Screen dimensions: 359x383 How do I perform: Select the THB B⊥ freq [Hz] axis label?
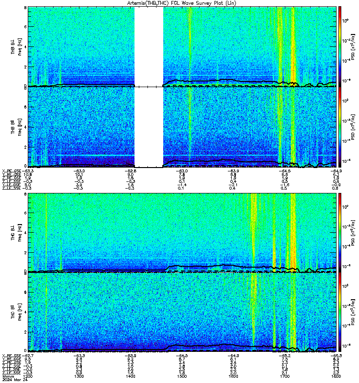(16, 46)
